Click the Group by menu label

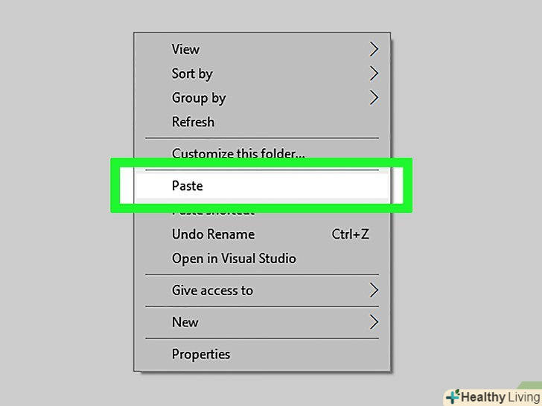[x=199, y=98]
